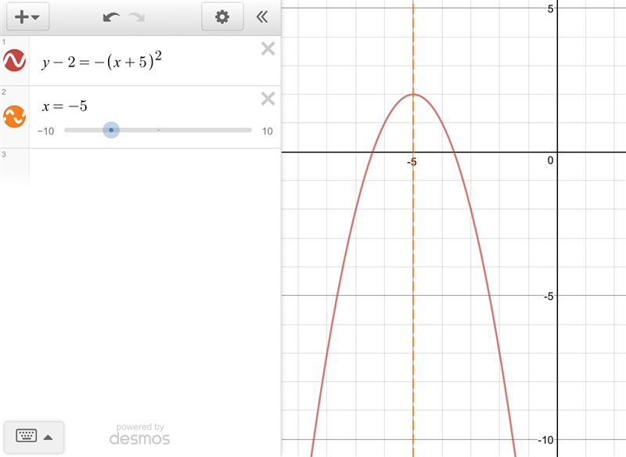Undo the last action
This screenshot has width=626, height=457.
coord(111,17)
